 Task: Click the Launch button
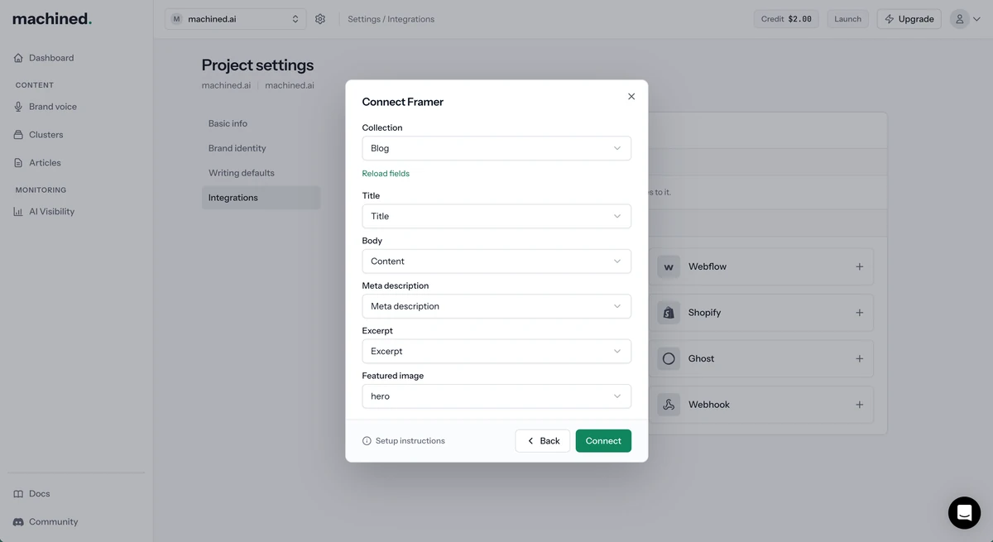pyautogui.click(x=847, y=19)
